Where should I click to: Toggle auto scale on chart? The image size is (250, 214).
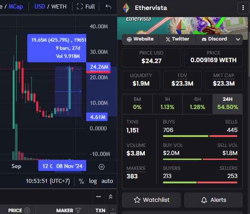(x=107, y=181)
